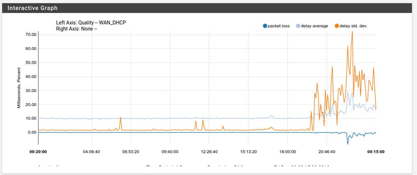This screenshot has height=175, width=417.
Task: Click the 30.00 y-axis value
Action: (x=30, y=90)
